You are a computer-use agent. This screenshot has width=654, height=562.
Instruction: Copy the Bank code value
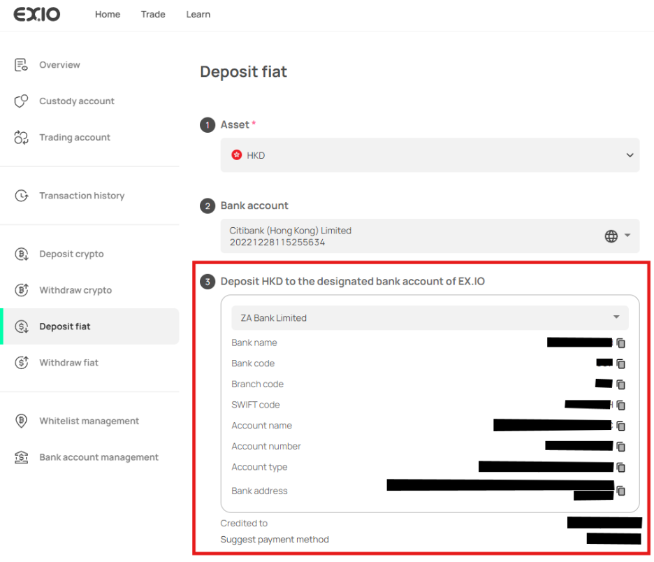[620, 363]
